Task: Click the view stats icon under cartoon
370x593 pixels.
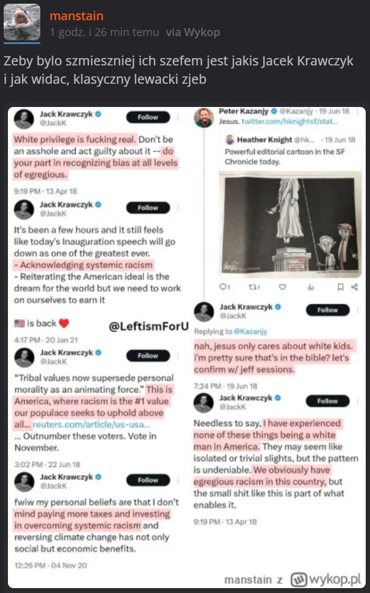Action: point(311,287)
